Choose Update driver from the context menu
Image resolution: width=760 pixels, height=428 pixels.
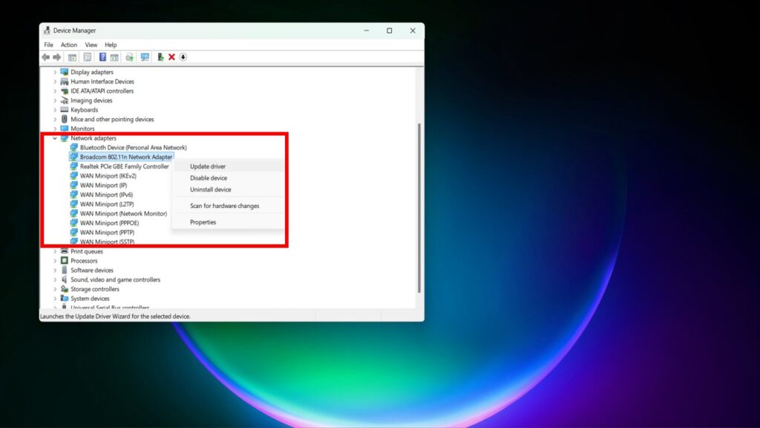[208, 166]
